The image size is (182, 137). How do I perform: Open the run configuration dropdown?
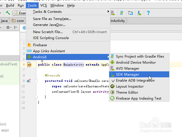coord(19,13)
